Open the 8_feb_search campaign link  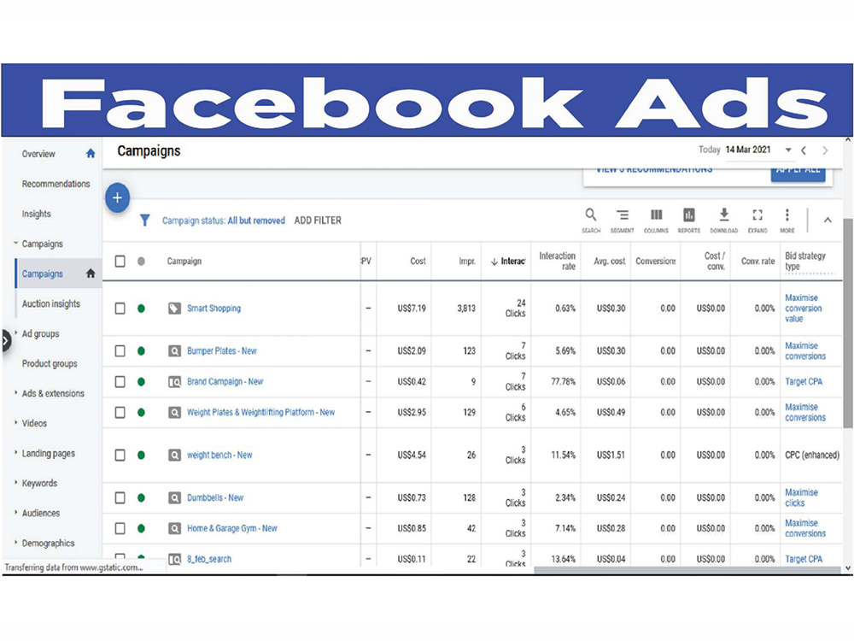pos(209,559)
